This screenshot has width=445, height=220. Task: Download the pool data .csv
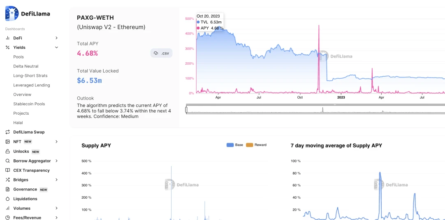tap(161, 53)
